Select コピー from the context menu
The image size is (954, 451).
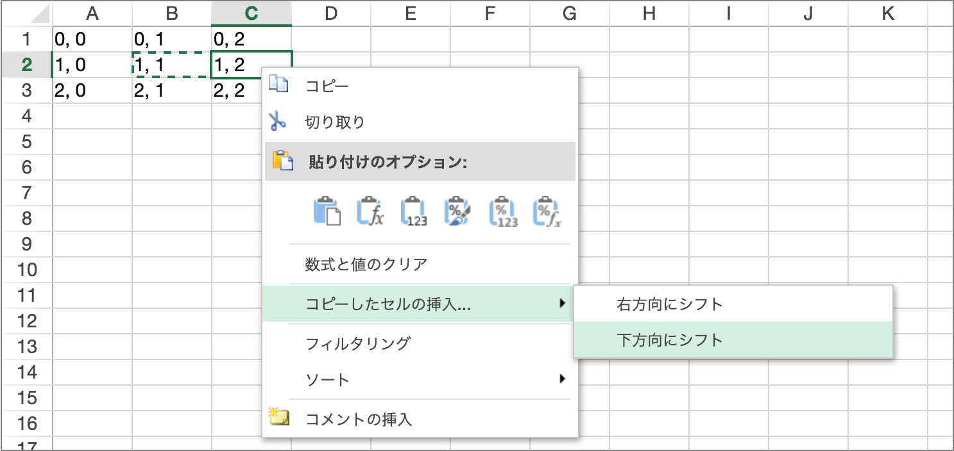(x=420, y=86)
